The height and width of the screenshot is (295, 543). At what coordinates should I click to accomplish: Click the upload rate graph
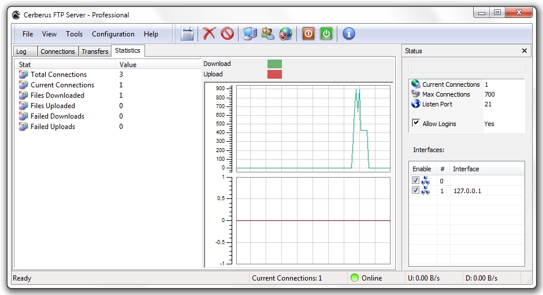pyautogui.click(x=313, y=220)
